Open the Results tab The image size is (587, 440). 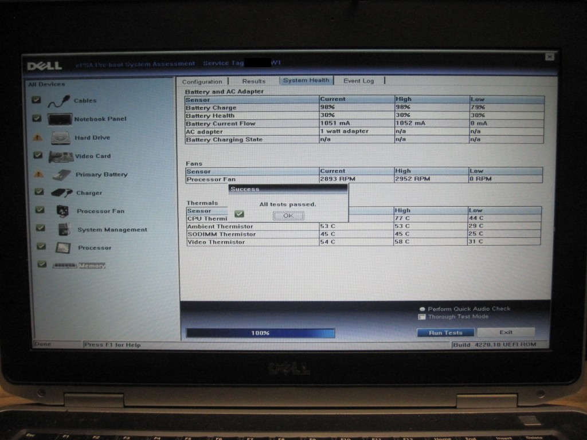(x=254, y=81)
